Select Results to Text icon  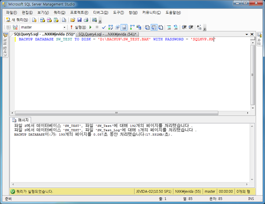coord(147,27)
